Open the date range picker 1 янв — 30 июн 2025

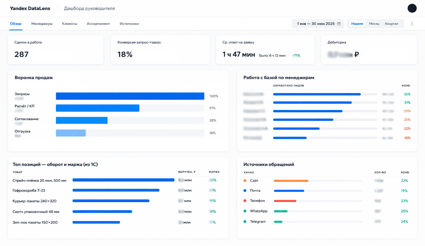pos(318,24)
